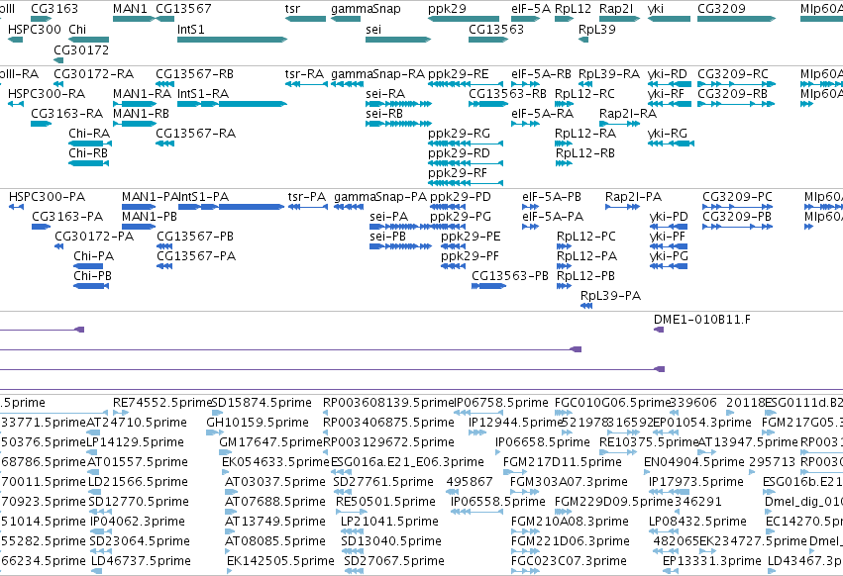Image resolution: width=843 pixels, height=576 pixels.
Task: Click the ppk29-RF transcript label
Action: tap(458, 173)
